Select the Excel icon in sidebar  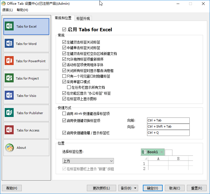click(x=9, y=26)
